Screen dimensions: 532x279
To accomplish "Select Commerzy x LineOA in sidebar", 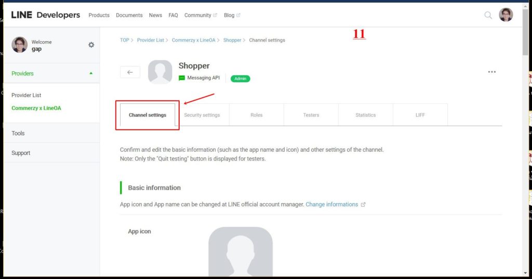I will click(x=36, y=108).
